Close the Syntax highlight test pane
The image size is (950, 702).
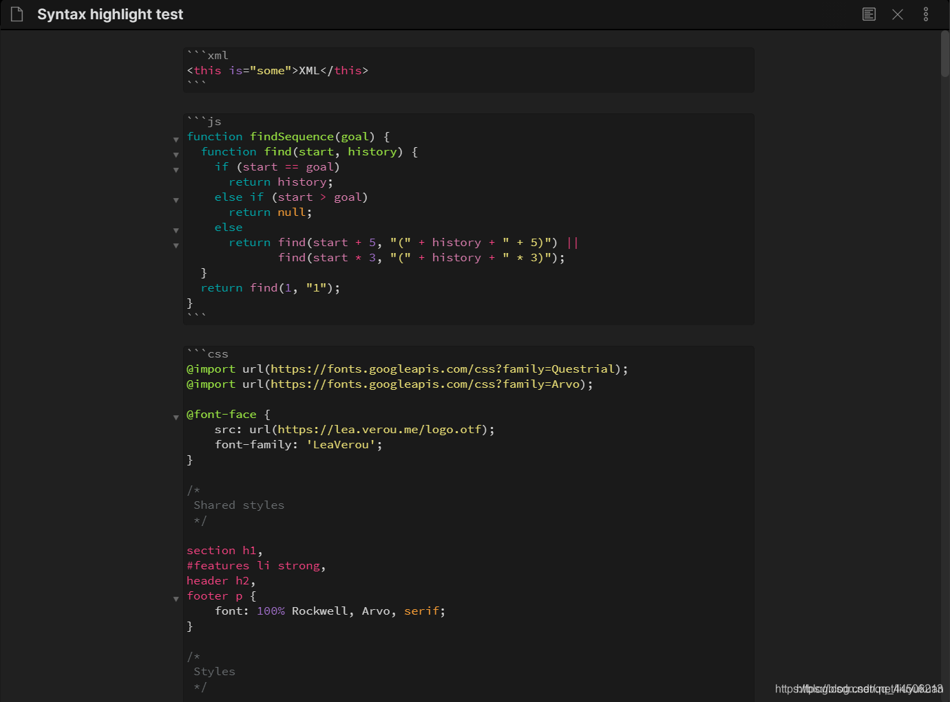[898, 14]
